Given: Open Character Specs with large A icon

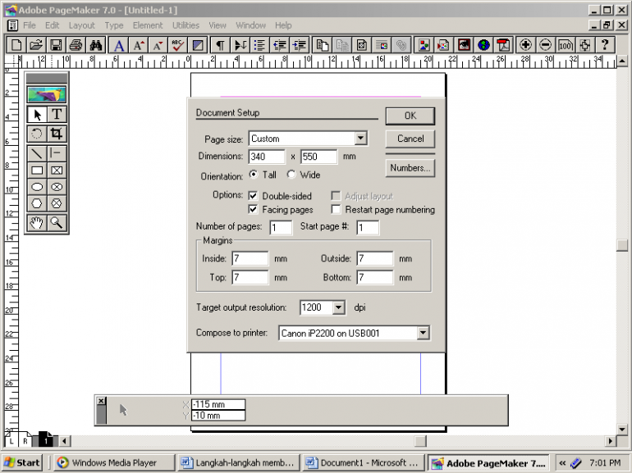Looking at the screenshot, I should (118, 45).
